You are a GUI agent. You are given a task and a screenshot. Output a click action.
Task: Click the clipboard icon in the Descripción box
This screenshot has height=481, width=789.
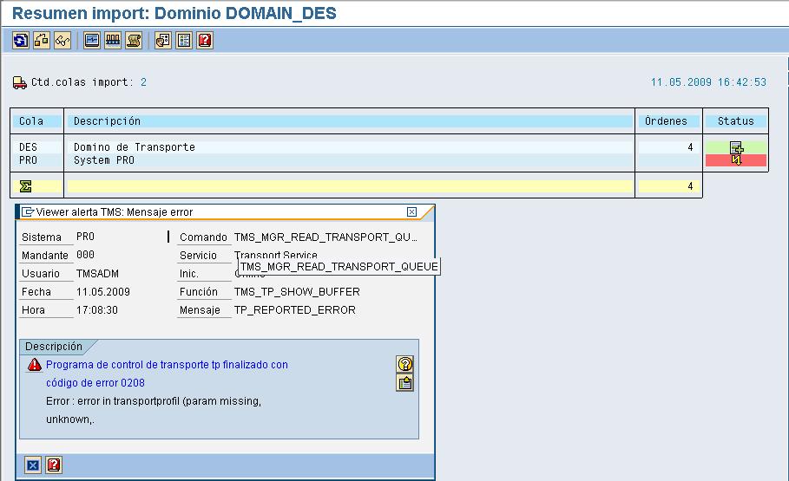pyautogui.click(x=404, y=382)
